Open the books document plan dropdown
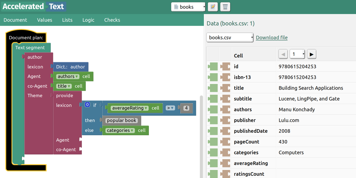 [188, 7]
